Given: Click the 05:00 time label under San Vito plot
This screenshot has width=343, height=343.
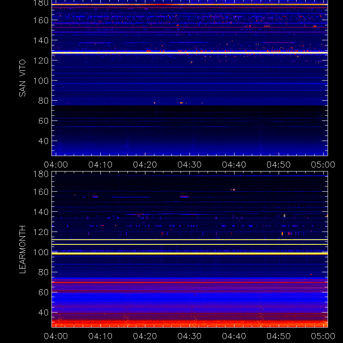Looking at the screenshot, I should [x=323, y=165].
